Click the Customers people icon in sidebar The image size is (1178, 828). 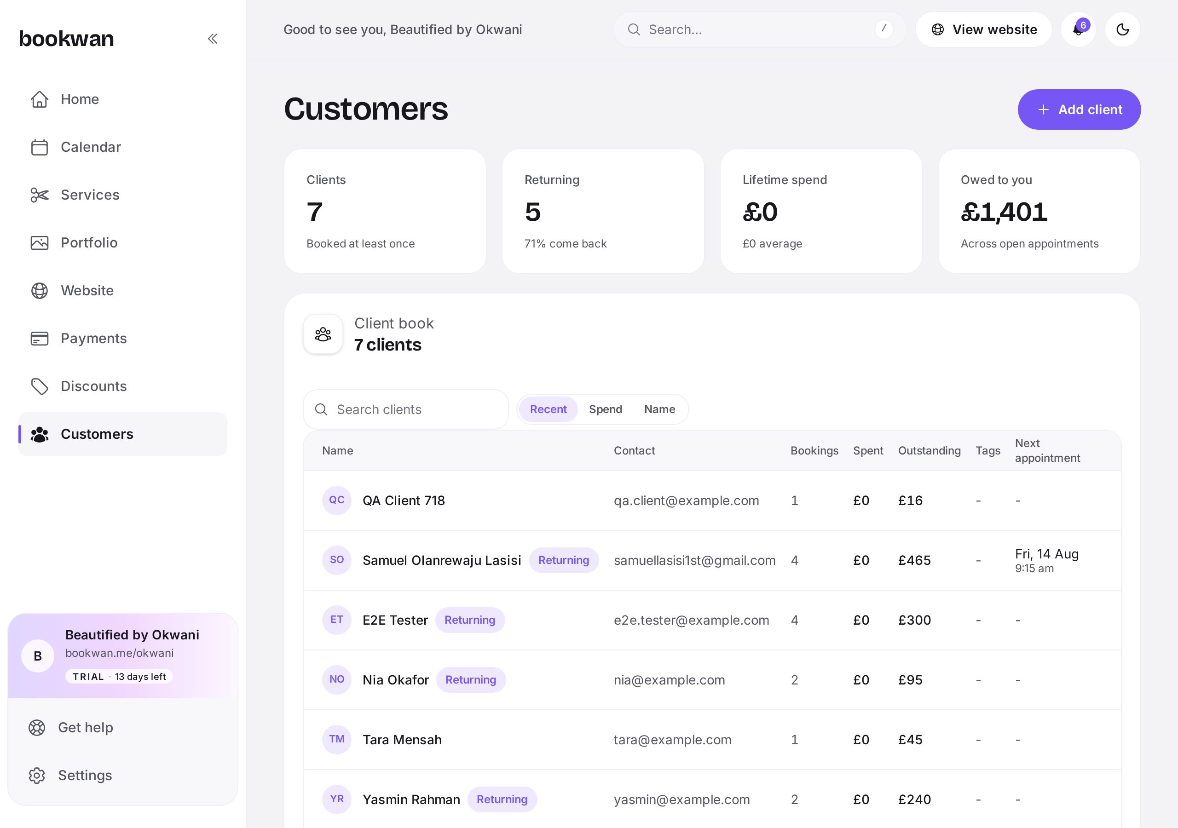pyautogui.click(x=40, y=434)
